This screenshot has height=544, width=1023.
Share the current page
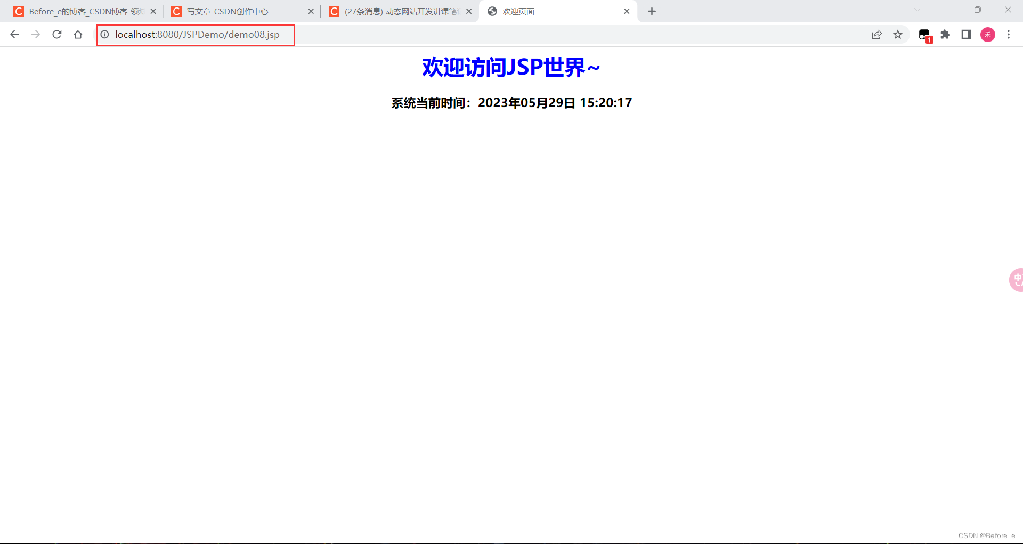coord(876,35)
